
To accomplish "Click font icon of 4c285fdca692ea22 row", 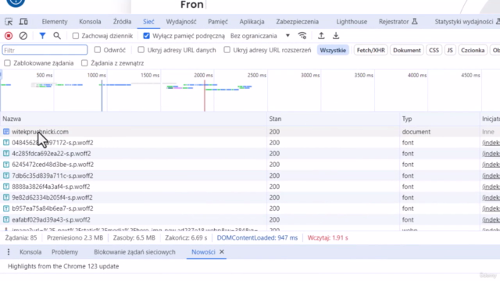I will [6, 154].
